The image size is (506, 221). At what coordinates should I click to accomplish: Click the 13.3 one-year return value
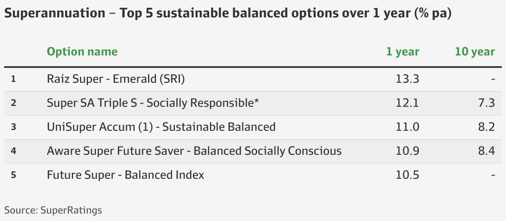pos(408,79)
